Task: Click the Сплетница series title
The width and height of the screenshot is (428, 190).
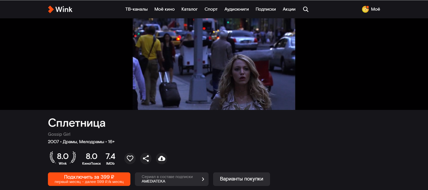Action: tap(77, 123)
